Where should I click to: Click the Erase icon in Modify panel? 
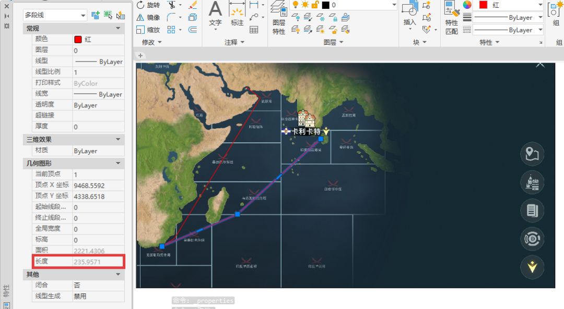coord(193,5)
